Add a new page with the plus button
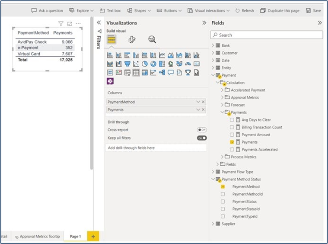This screenshot has width=328, height=244. tap(93, 237)
